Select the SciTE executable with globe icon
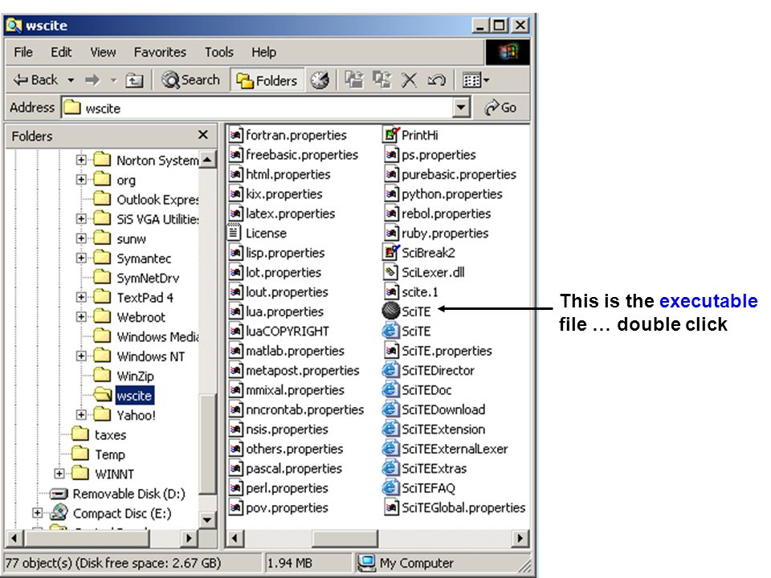Screen dimensions: 771x578 406,311
